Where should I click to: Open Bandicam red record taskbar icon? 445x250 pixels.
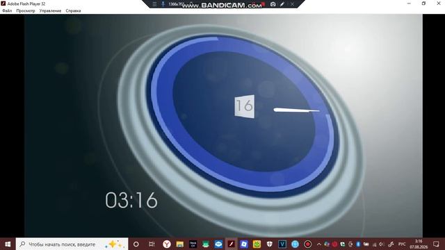coord(307,244)
